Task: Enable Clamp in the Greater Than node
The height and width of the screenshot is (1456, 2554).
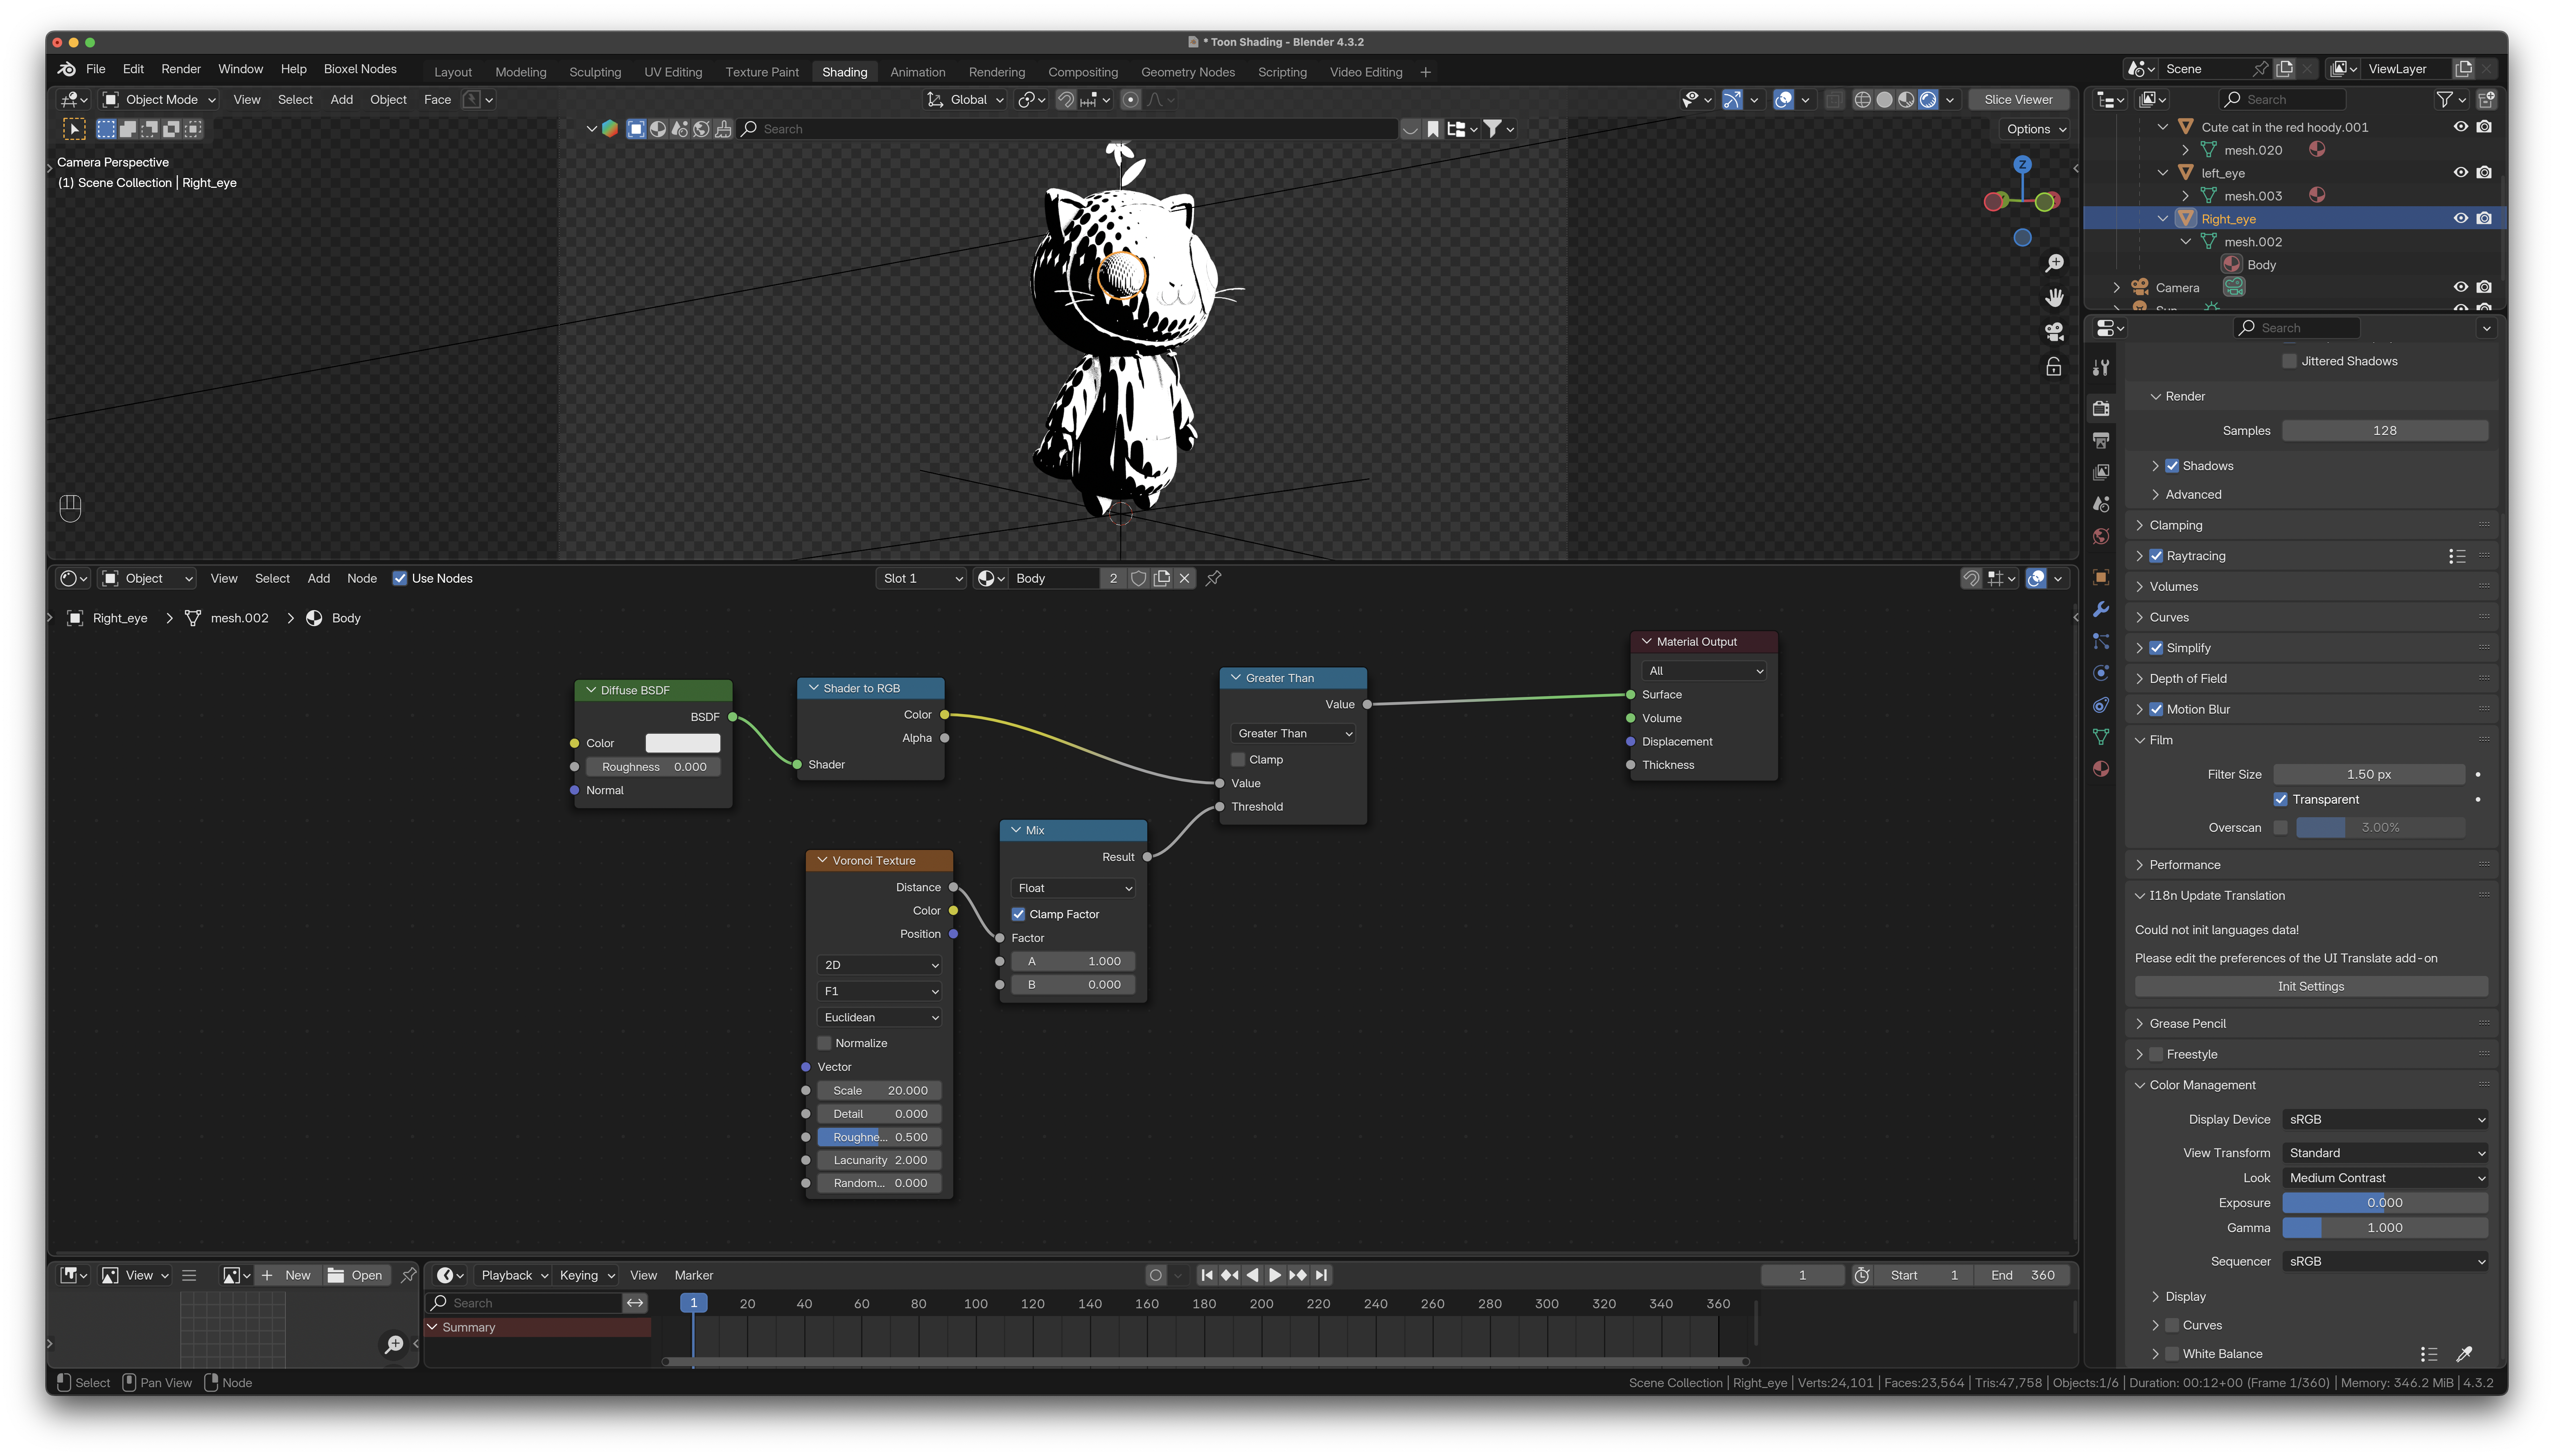Action: pos(1238,760)
